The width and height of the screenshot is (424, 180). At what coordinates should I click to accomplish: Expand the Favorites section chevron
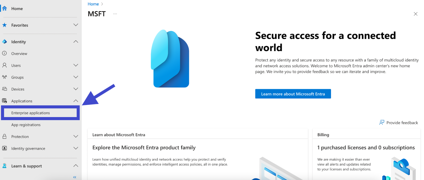(76, 25)
